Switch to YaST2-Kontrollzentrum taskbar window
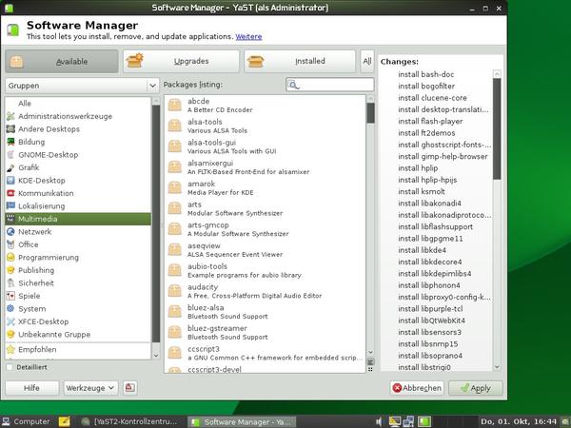The height and width of the screenshot is (428, 571). coord(129,421)
